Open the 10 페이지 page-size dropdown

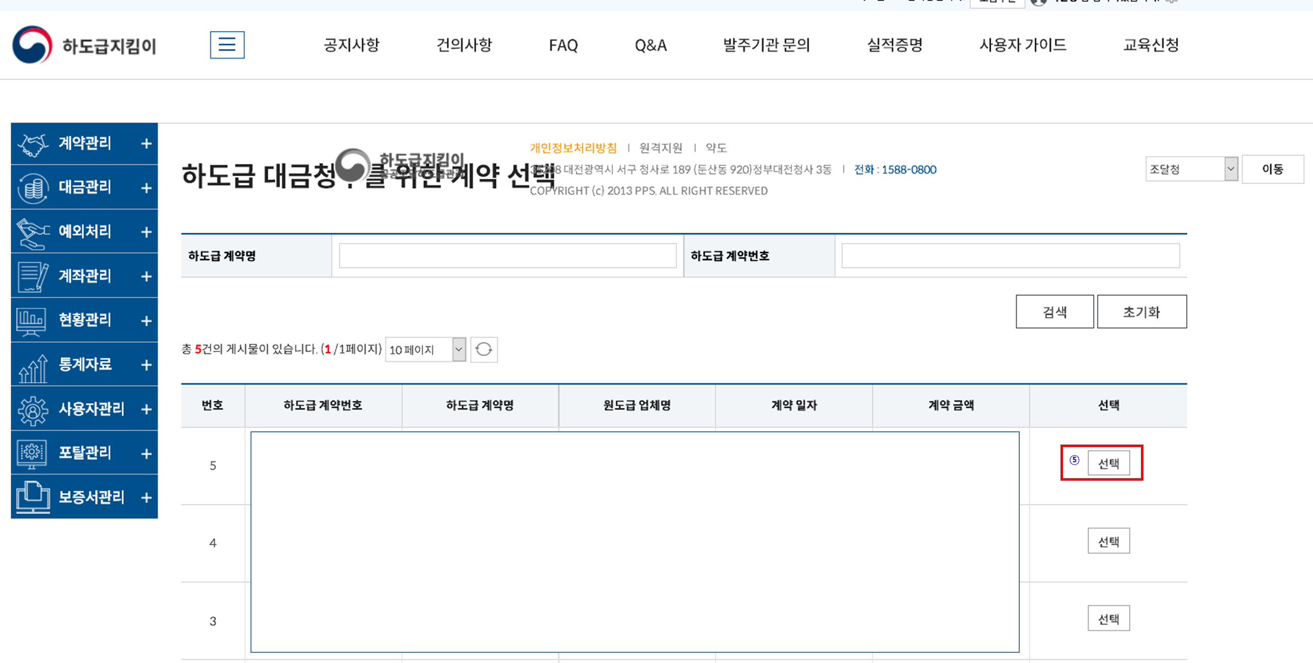click(426, 350)
